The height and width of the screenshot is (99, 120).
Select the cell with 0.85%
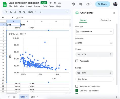coord(13,86)
